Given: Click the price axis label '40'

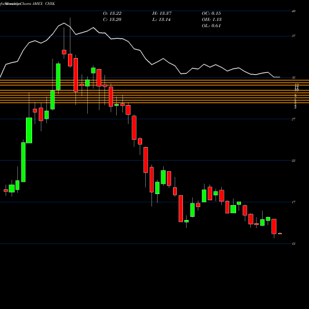Looking at the screenshot, I should (x=294, y=11).
